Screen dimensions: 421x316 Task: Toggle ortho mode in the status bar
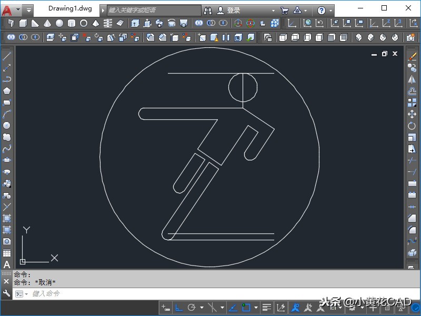point(179,308)
